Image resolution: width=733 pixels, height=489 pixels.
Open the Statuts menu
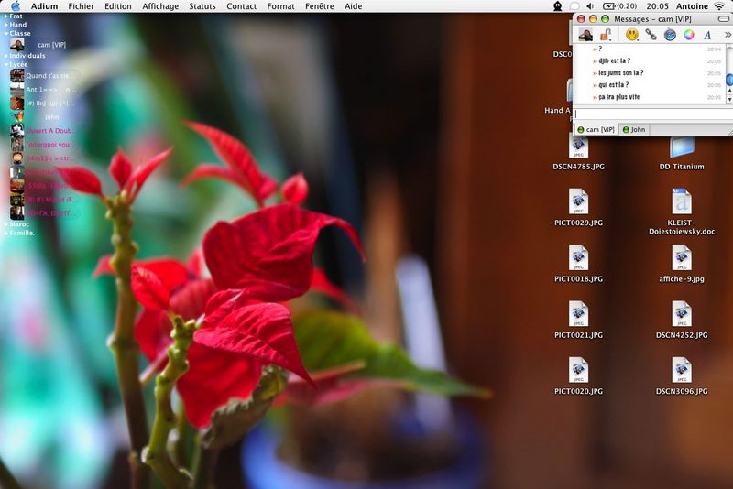(202, 6)
